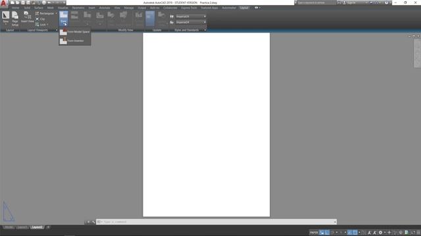Image resolution: width=421 pixels, height=236 pixels.
Task: Switch to the Mesh ribbon tab
Action: pos(51,8)
